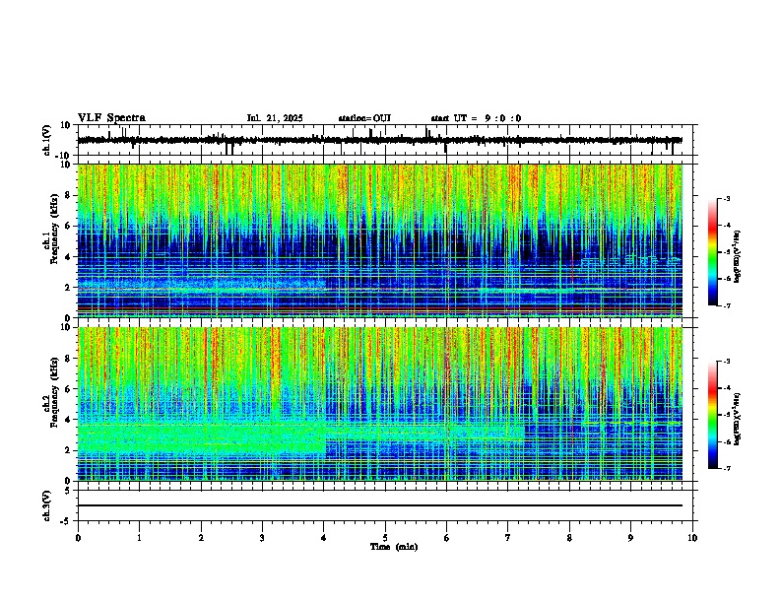
Task: Click the "6" kHz tick of ch.1
Action: [68, 226]
